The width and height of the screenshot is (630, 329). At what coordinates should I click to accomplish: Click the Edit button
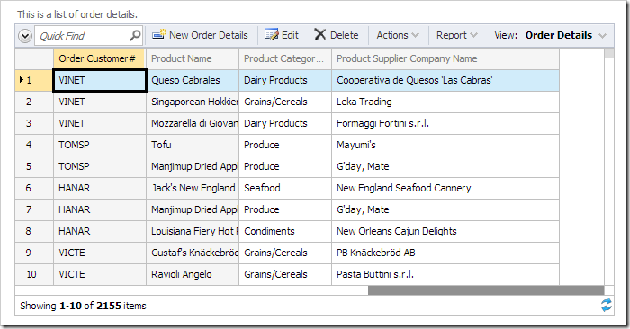[282, 35]
